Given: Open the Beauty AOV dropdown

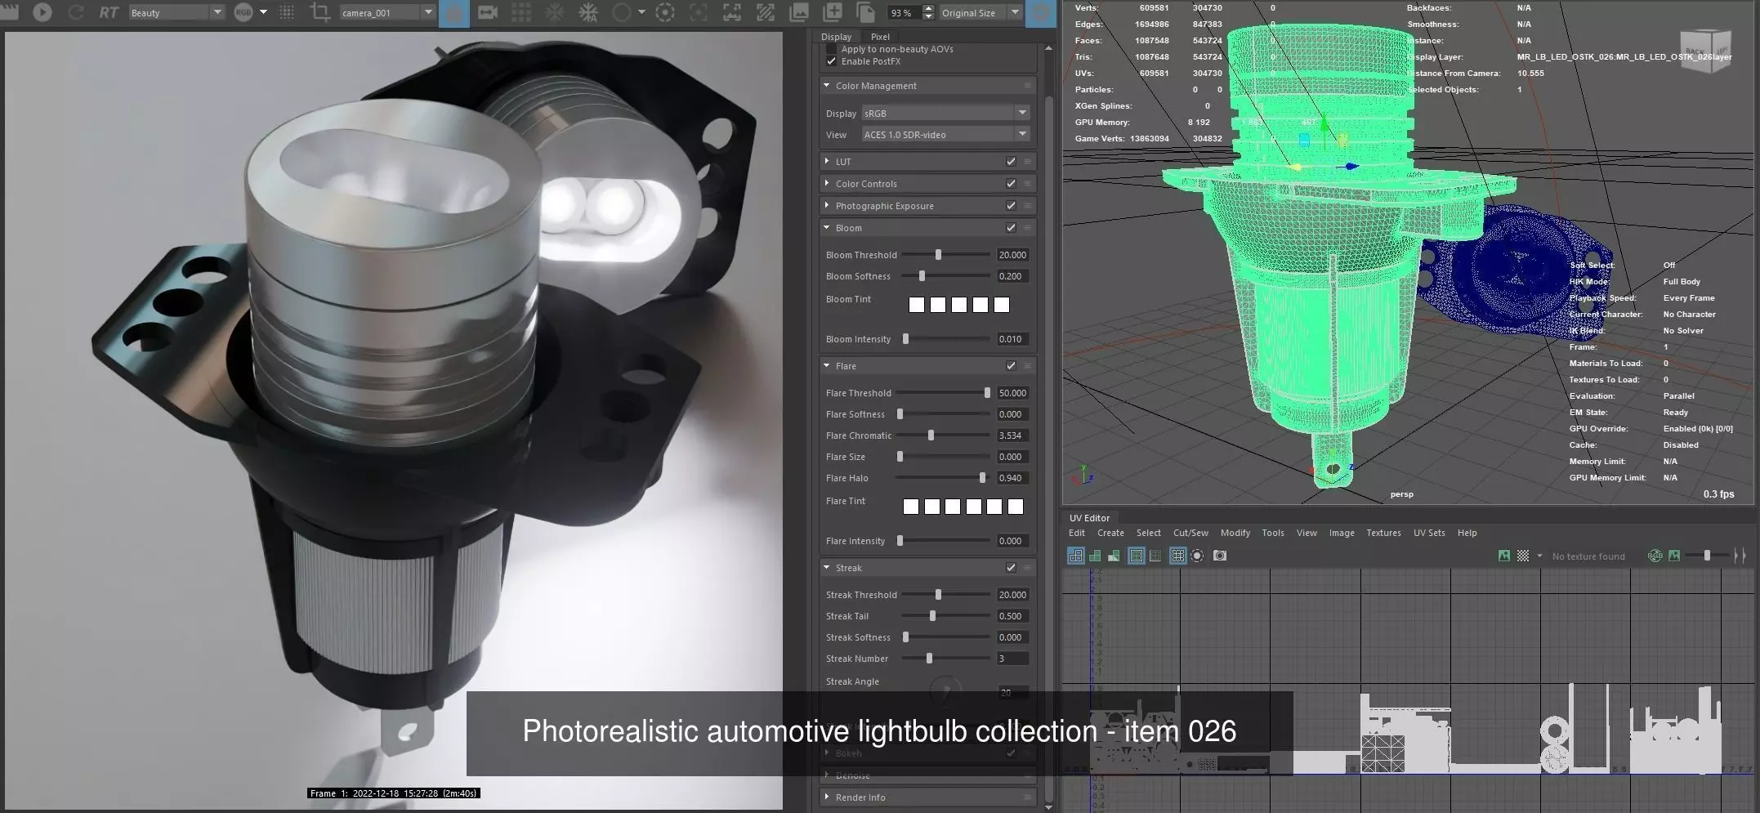Looking at the screenshot, I should tap(176, 12).
